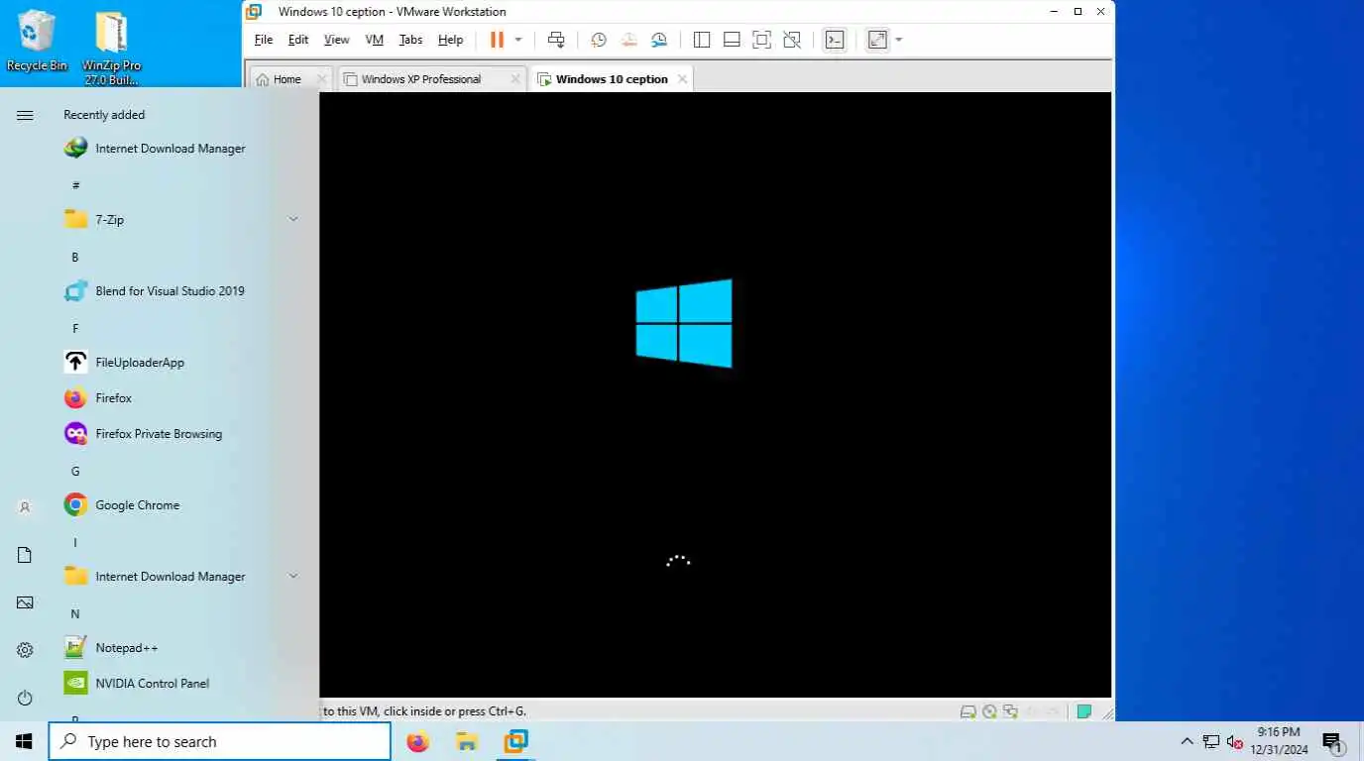Expand Internet Download Manager folder chevron
The height and width of the screenshot is (761, 1364).
click(x=293, y=576)
